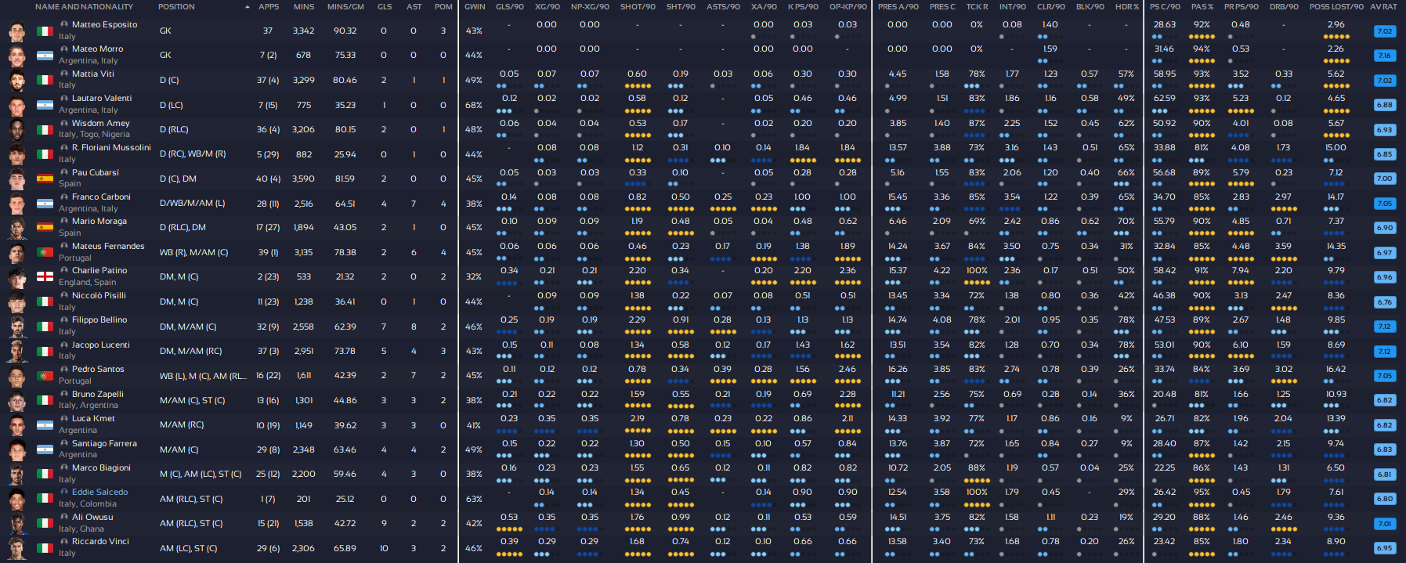
Task: Sort by XG/90 column header
Action: (x=547, y=7)
